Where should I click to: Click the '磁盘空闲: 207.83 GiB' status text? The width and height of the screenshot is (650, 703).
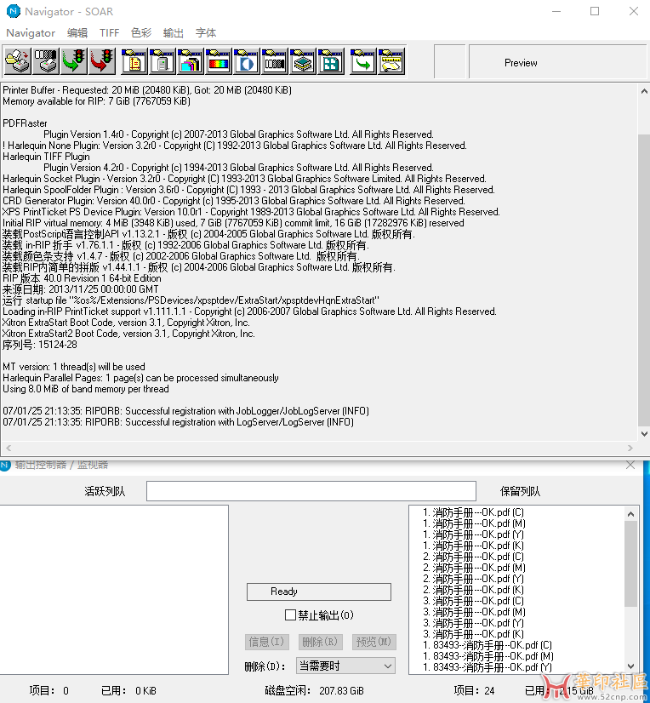[314, 690]
